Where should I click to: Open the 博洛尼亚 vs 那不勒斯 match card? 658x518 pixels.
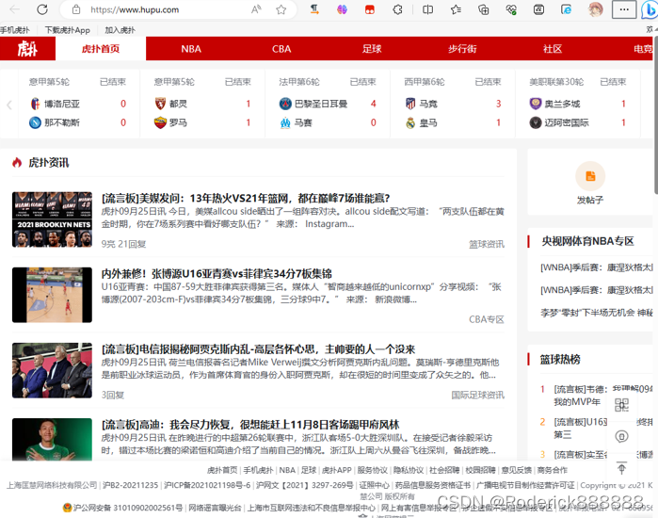[x=78, y=104]
